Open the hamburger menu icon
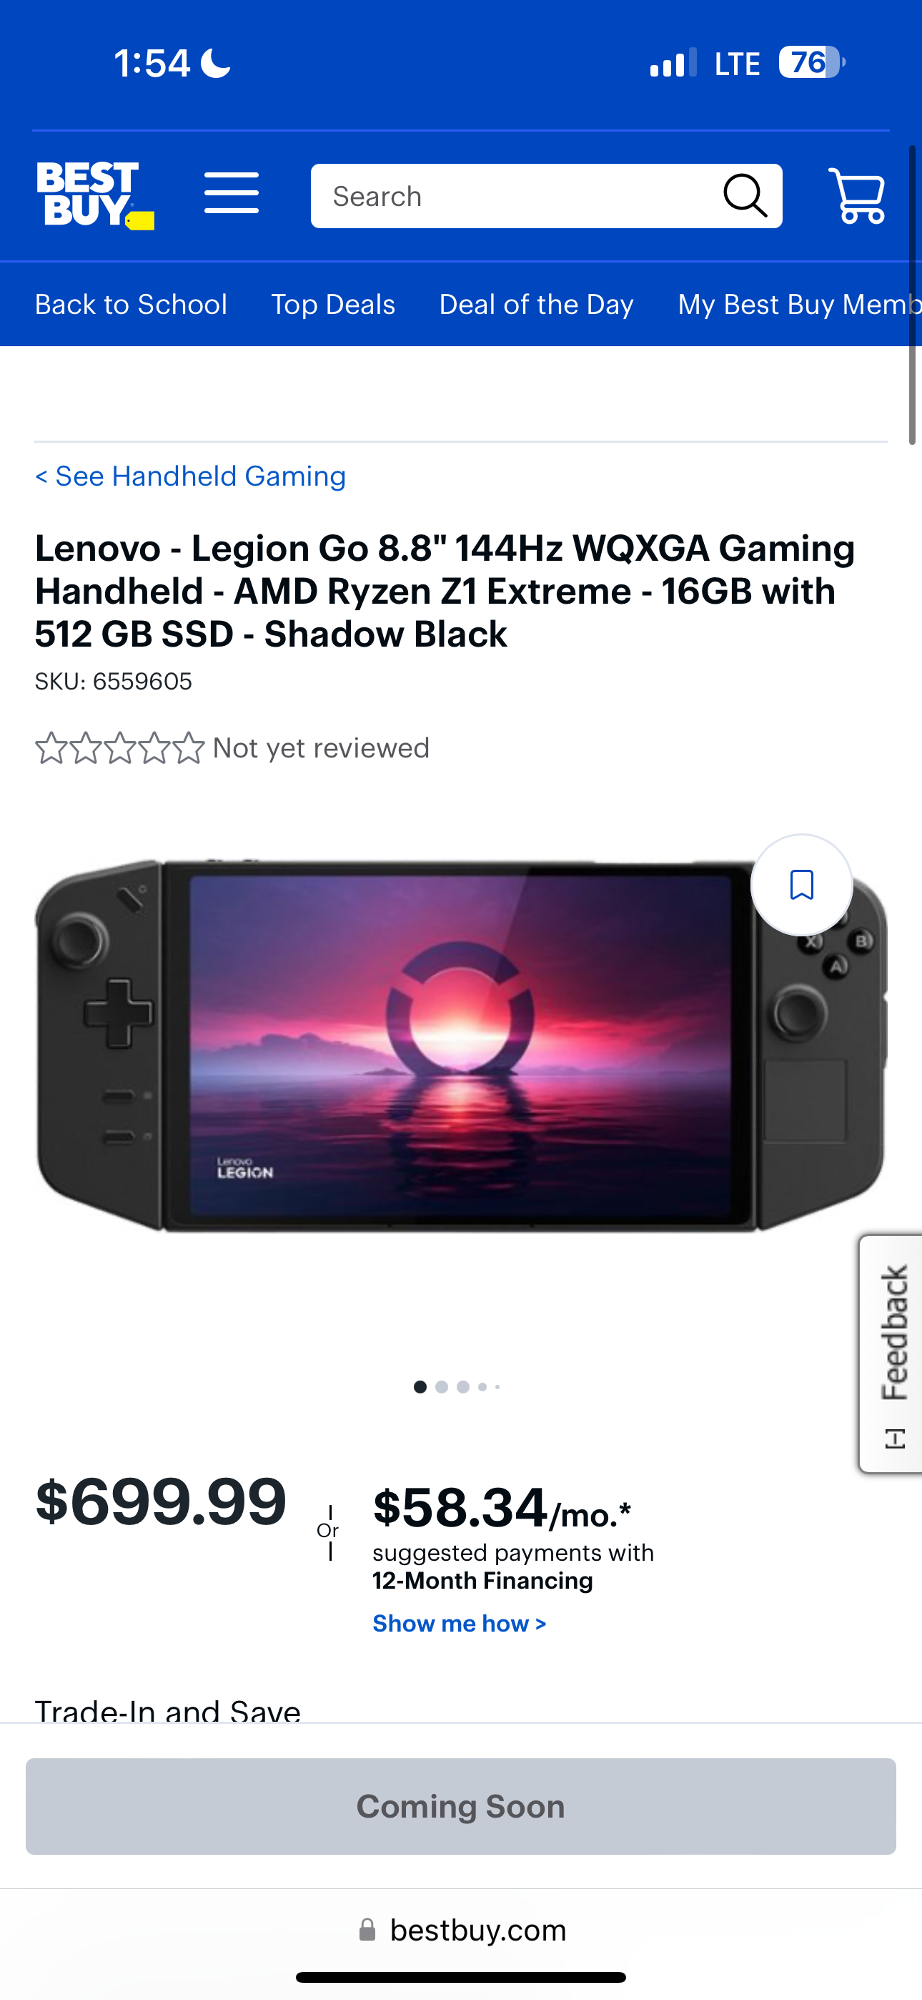922x2000 pixels. pos(232,193)
